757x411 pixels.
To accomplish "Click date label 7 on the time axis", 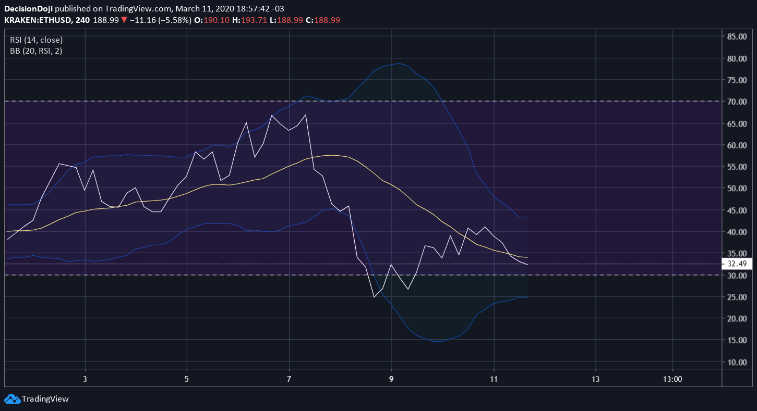I will pyautogui.click(x=289, y=378).
